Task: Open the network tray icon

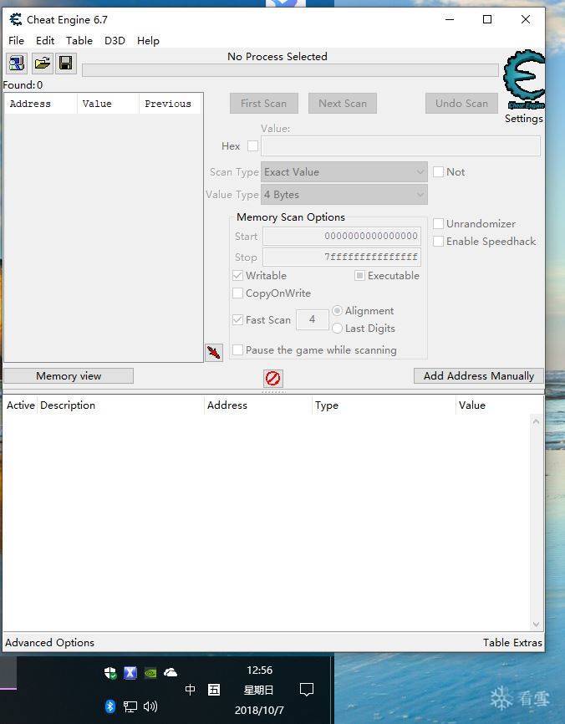Action: (x=130, y=706)
